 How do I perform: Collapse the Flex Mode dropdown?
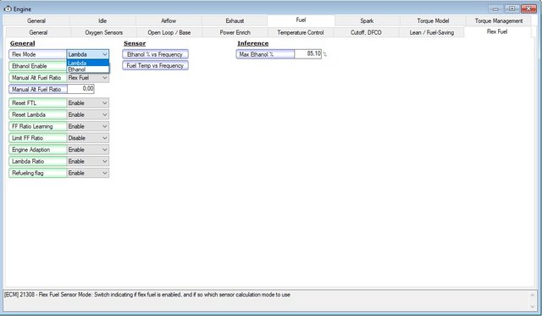tap(105, 54)
